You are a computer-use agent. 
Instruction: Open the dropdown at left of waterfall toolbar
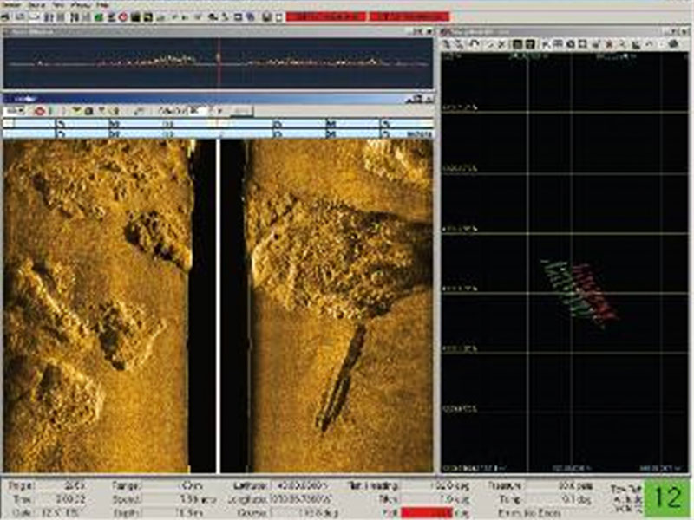click(x=15, y=111)
